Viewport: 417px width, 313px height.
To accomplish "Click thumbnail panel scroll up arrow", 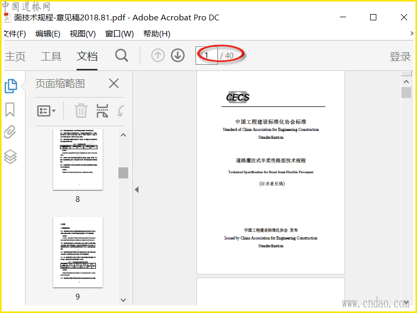I will [123, 135].
